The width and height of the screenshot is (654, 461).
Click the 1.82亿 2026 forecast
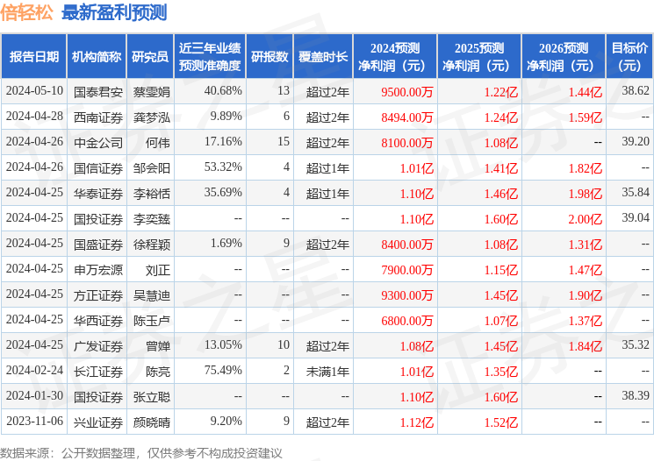(x=586, y=168)
